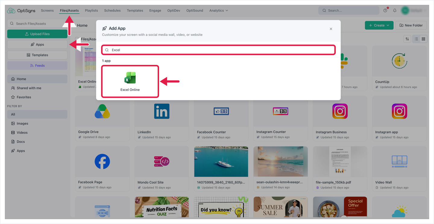This screenshot has width=434, height=224.
Task: Open the Screens tab
Action: (x=47, y=11)
